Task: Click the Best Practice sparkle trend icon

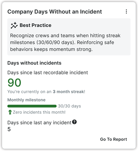Action: coord(14,25)
